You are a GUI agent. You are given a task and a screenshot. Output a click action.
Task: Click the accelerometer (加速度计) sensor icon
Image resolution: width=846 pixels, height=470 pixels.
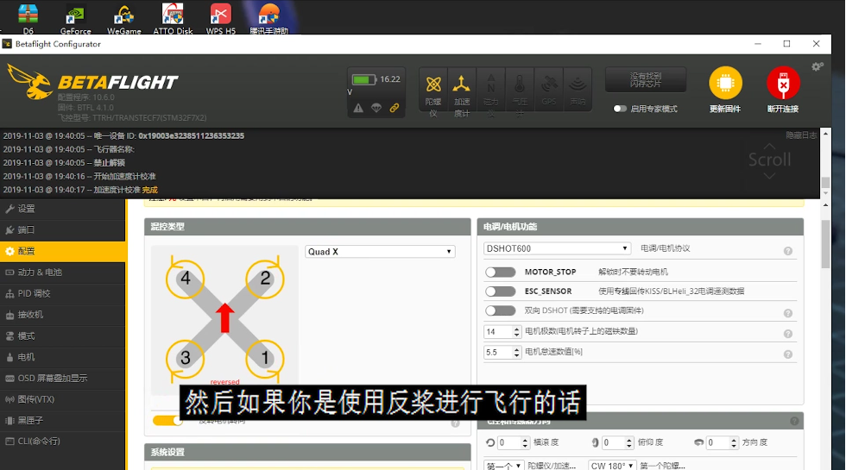click(x=462, y=85)
